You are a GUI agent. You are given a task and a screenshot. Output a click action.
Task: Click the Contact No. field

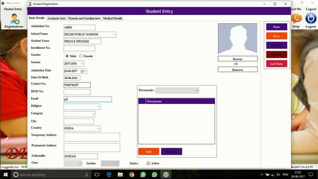point(77,85)
